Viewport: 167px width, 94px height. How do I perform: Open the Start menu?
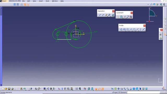coord(5,1)
